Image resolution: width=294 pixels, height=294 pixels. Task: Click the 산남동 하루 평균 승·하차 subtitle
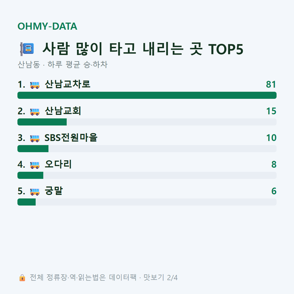[x=62, y=65]
